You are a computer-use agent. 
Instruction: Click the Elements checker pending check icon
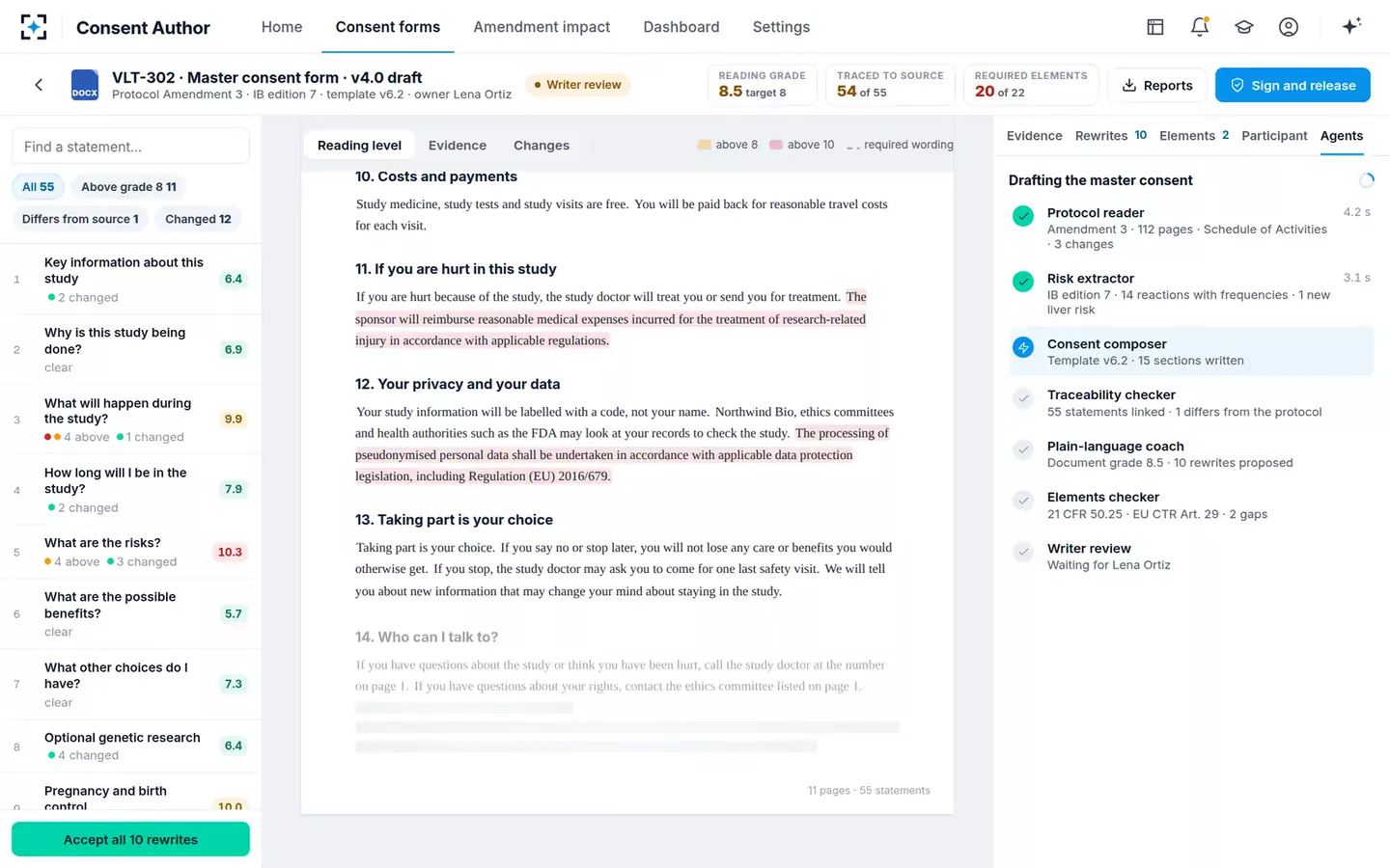click(x=1023, y=501)
